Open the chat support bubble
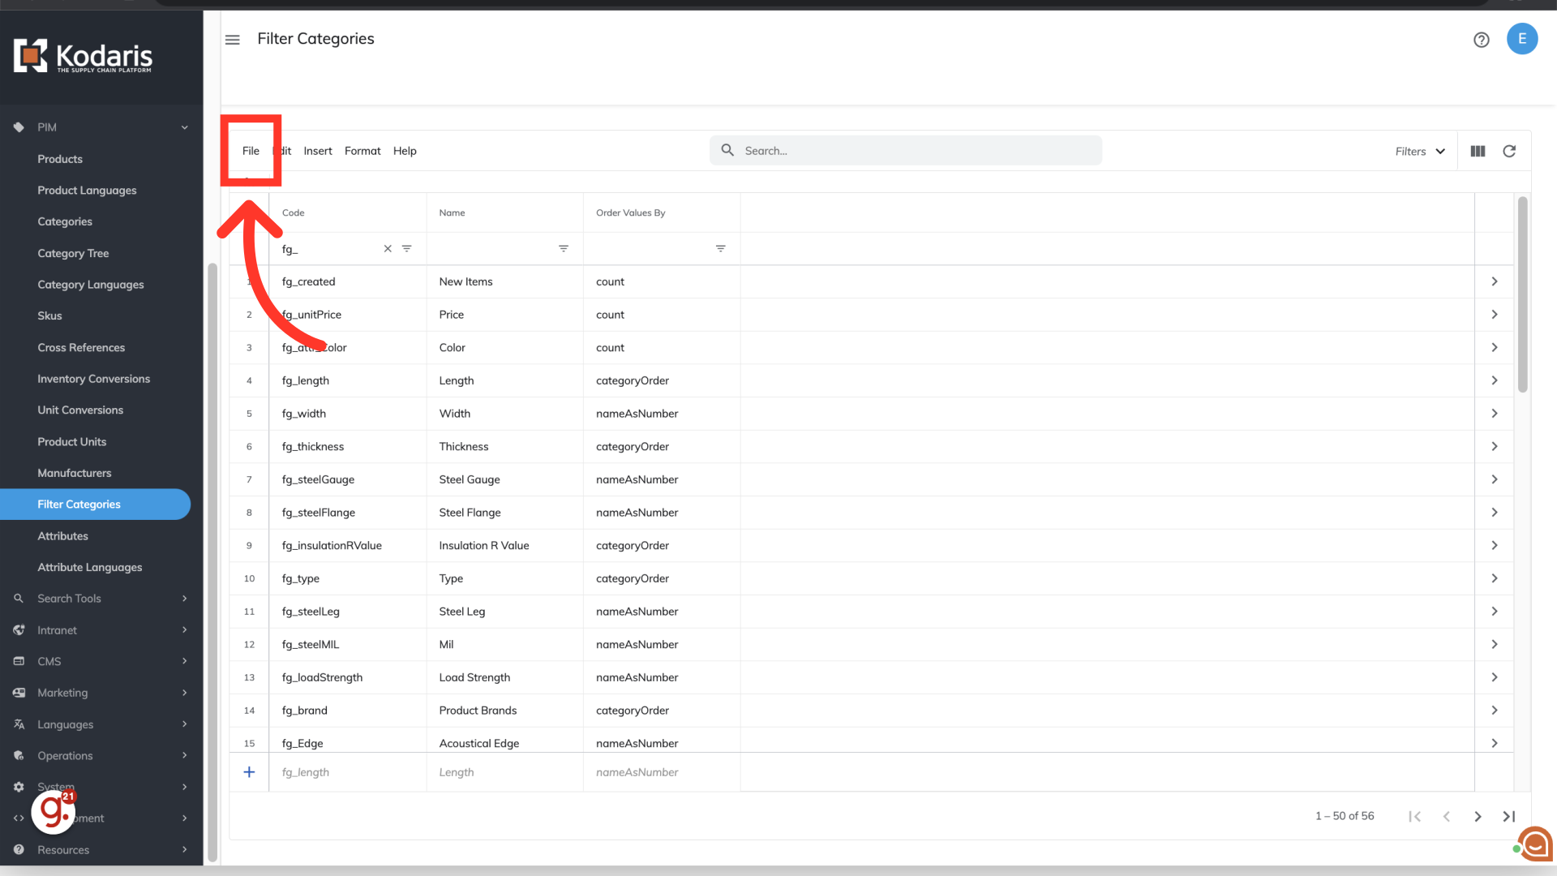The image size is (1557, 876). coord(1535,844)
